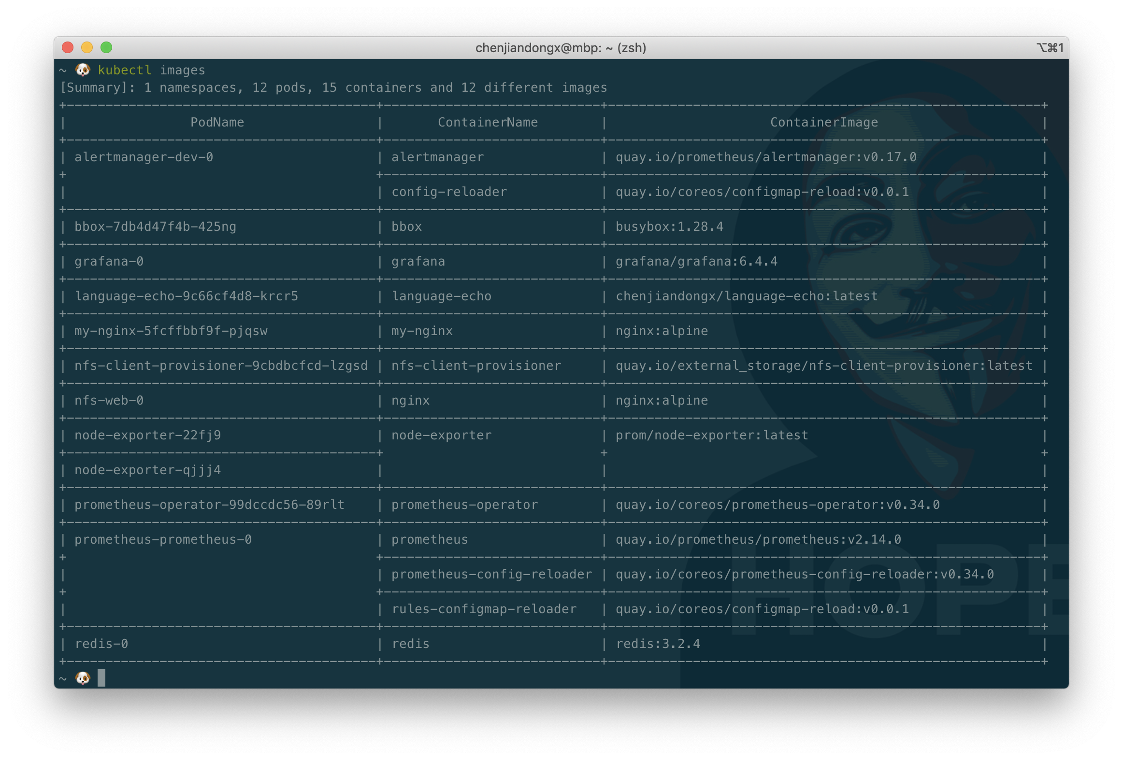Click image quay.io/coreos/prometheus-operator:v0.34.0
This screenshot has width=1123, height=760.
(x=778, y=505)
